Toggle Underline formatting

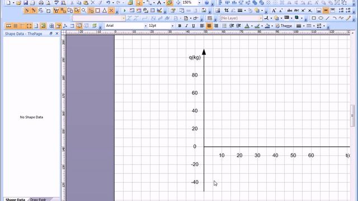pyautogui.click(x=194, y=26)
